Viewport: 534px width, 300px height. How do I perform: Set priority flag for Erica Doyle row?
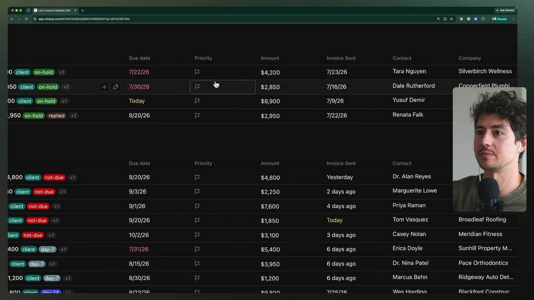pyautogui.click(x=197, y=249)
